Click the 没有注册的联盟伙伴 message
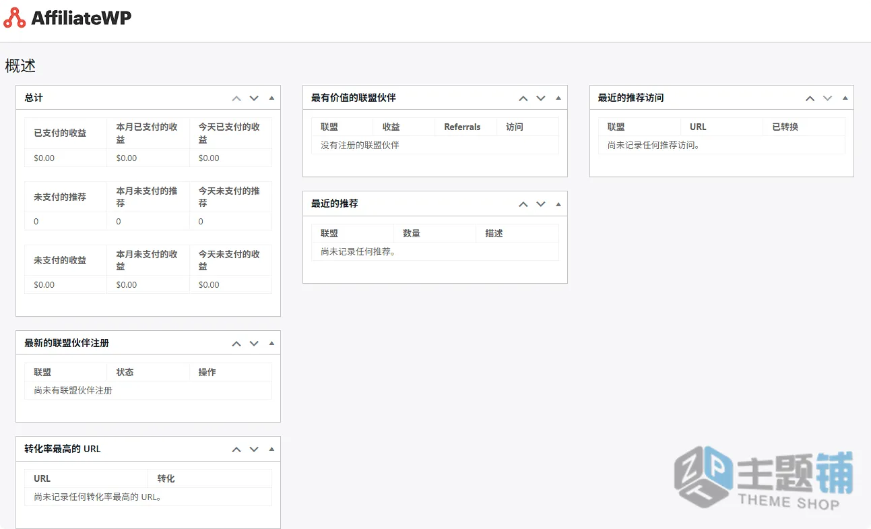This screenshot has height=529, width=871. (x=360, y=145)
